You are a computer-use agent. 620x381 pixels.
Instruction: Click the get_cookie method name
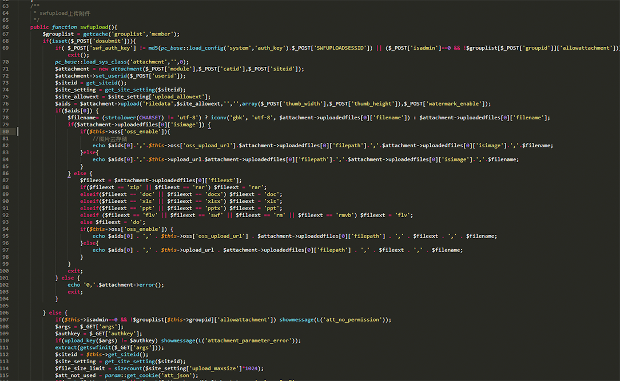[x=143, y=375]
